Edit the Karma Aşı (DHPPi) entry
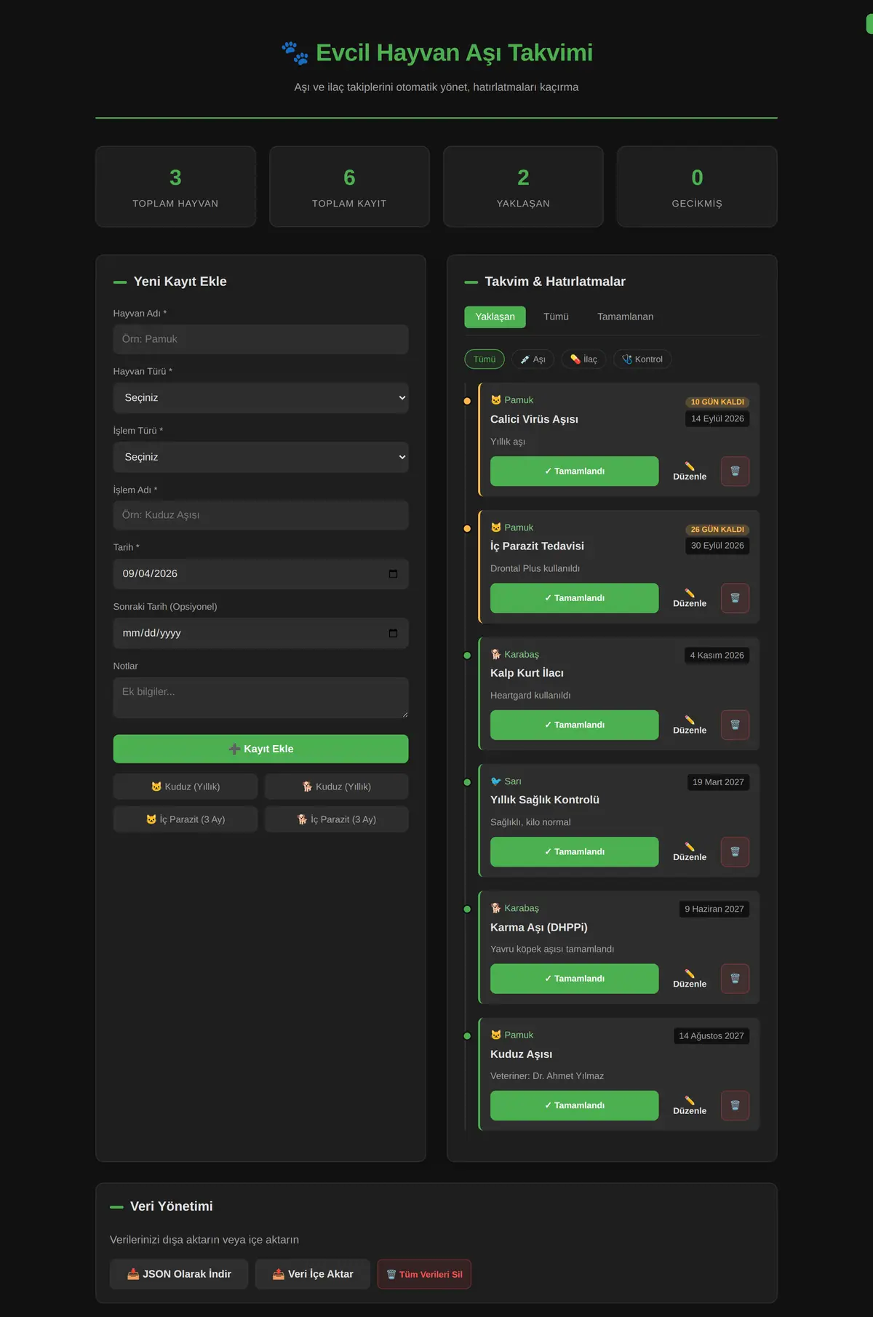873x1317 pixels. pos(690,979)
